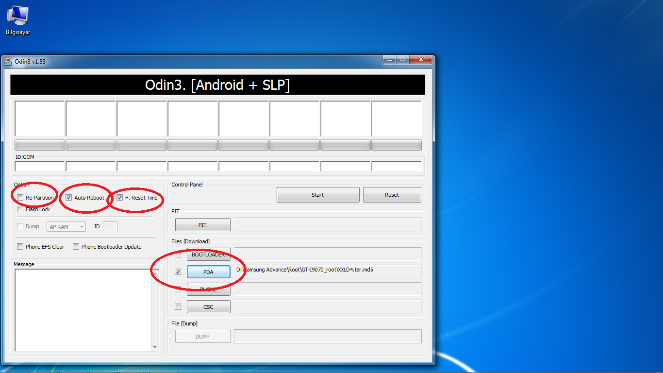663x373 pixels.
Task: Click the Odin3. [Android + SLP] banner
Action: [x=217, y=85]
